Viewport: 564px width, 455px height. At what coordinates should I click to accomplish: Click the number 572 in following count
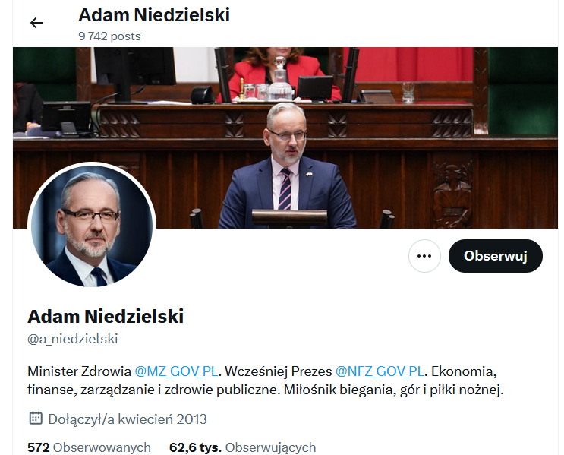point(39,447)
